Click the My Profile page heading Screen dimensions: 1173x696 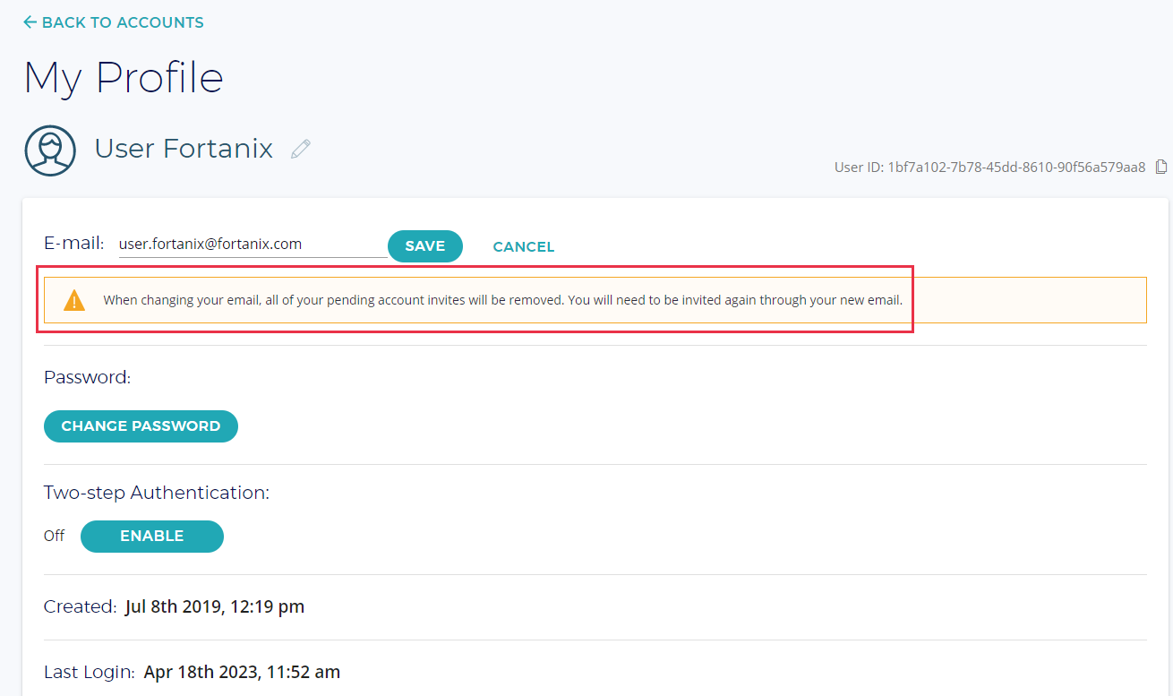124,78
